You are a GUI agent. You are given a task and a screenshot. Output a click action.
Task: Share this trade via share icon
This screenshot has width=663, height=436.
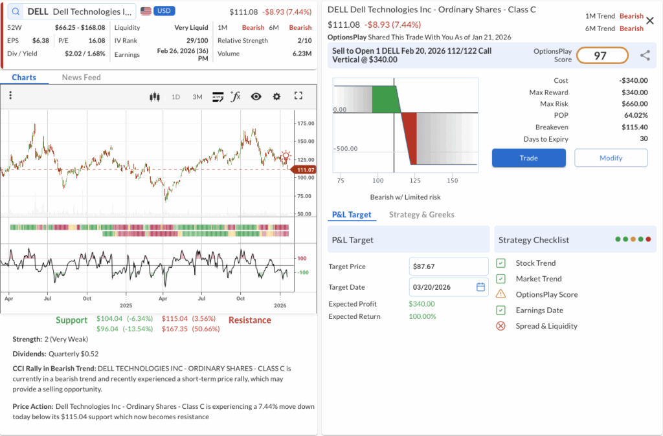click(x=645, y=56)
